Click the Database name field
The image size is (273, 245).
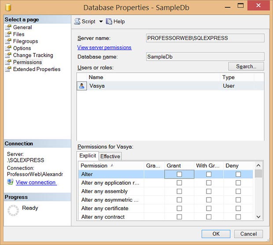click(x=205, y=57)
